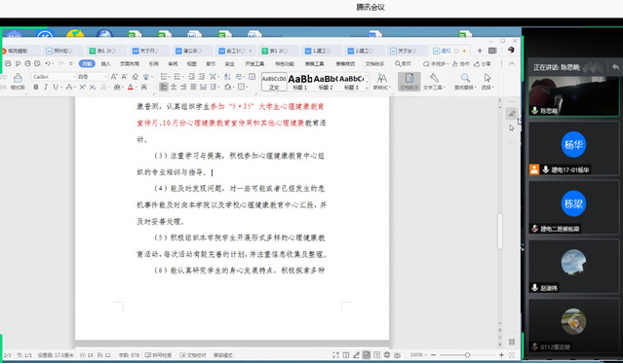Expand the font color dropdown arrow

(136, 88)
